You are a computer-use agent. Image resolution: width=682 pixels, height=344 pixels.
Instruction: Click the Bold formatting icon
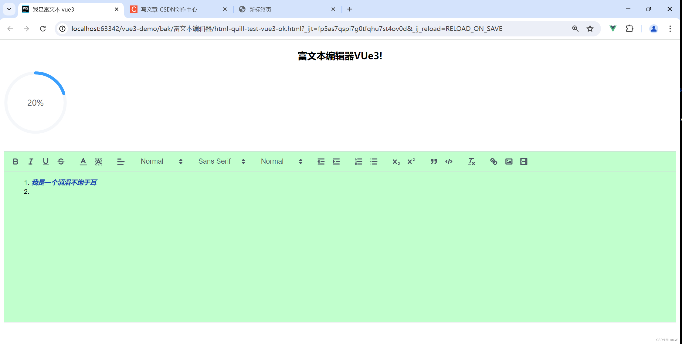[x=16, y=162]
